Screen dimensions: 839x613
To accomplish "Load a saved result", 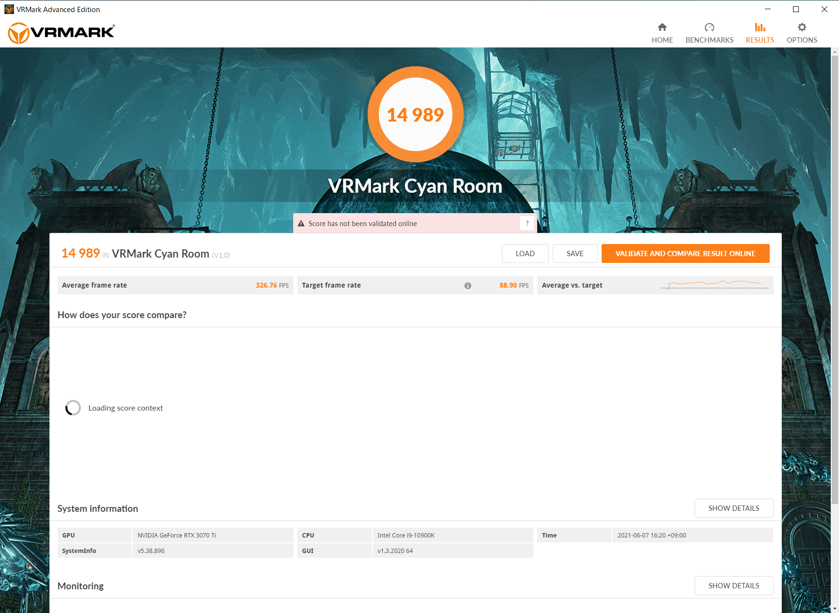I will tap(525, 253).
